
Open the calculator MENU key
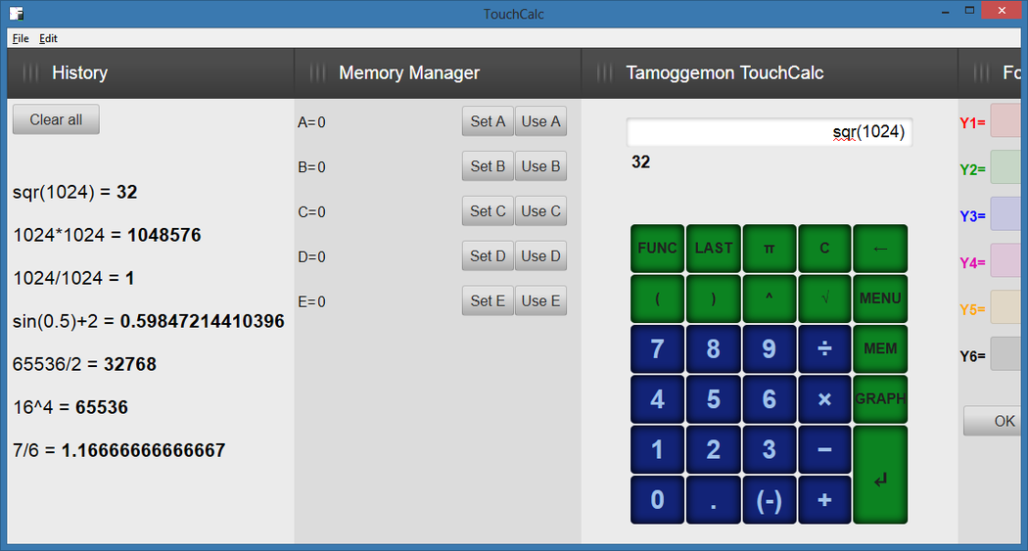pyautogui.click(x=879, y=298)
